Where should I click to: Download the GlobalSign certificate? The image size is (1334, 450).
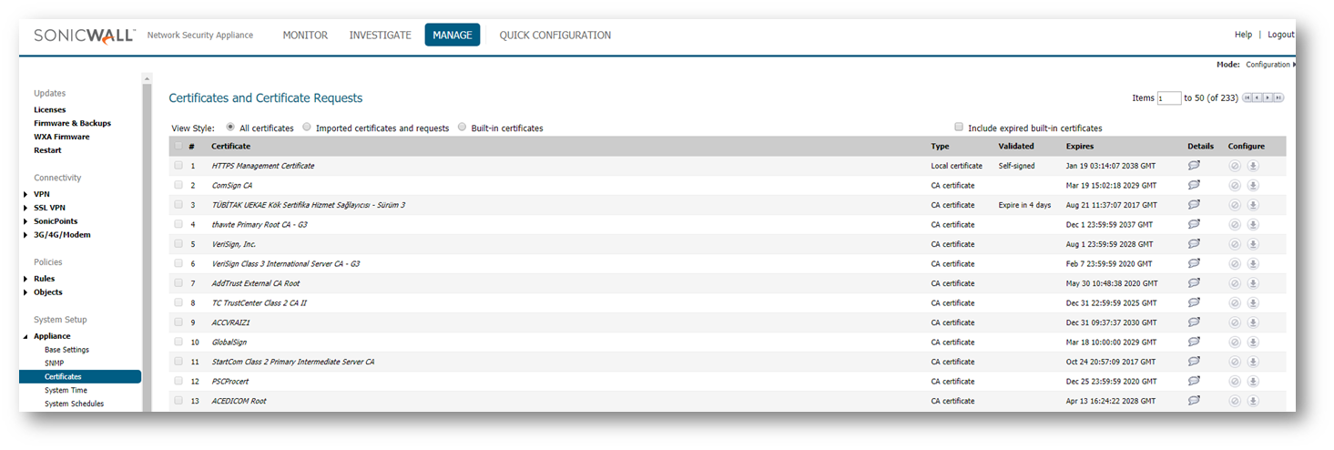(1253, 342)
